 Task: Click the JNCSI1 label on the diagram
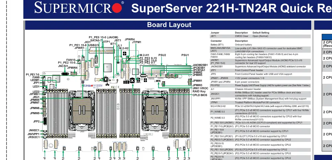[x=63, y=66]
